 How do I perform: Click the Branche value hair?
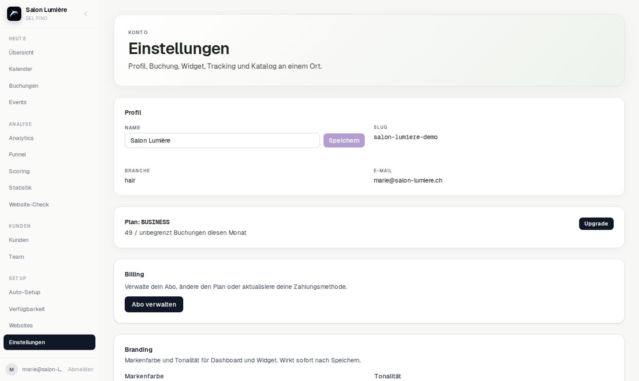[130, 180]
